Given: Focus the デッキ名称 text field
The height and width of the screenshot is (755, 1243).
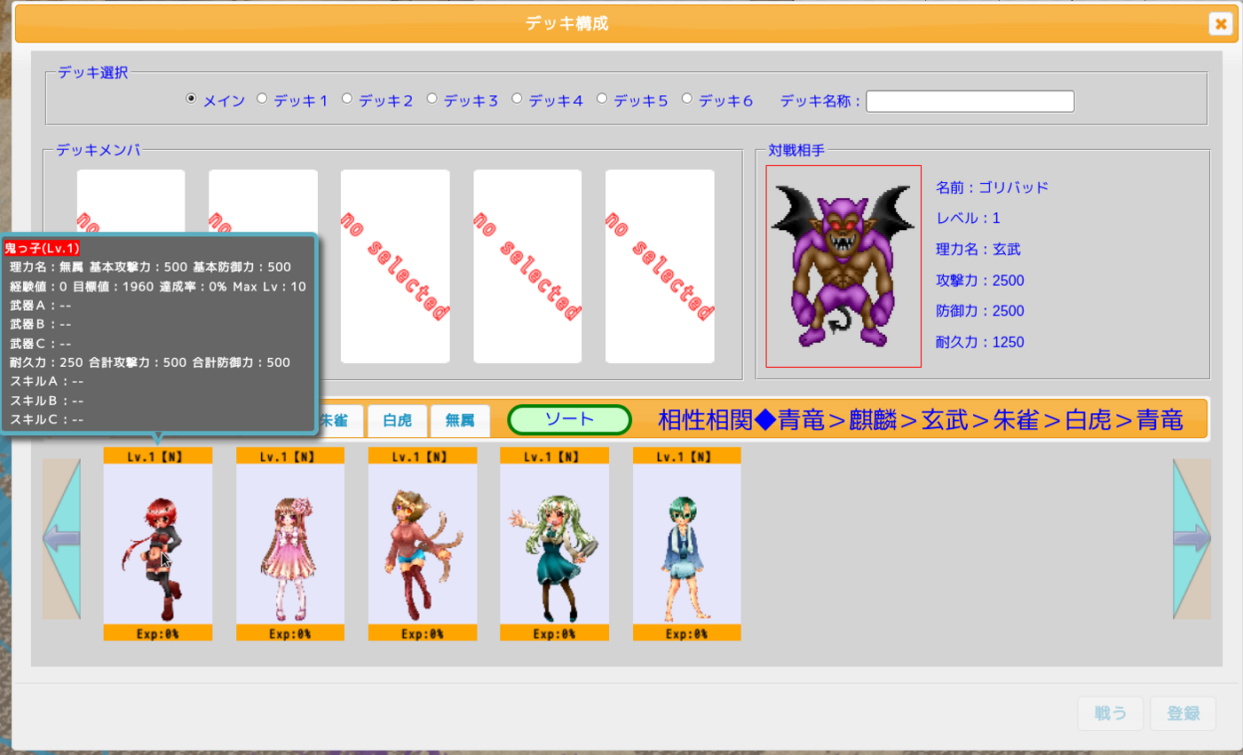Looking at the screenshot, I should (970, 101).
